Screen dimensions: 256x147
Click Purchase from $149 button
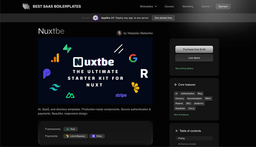click(194, 49)
